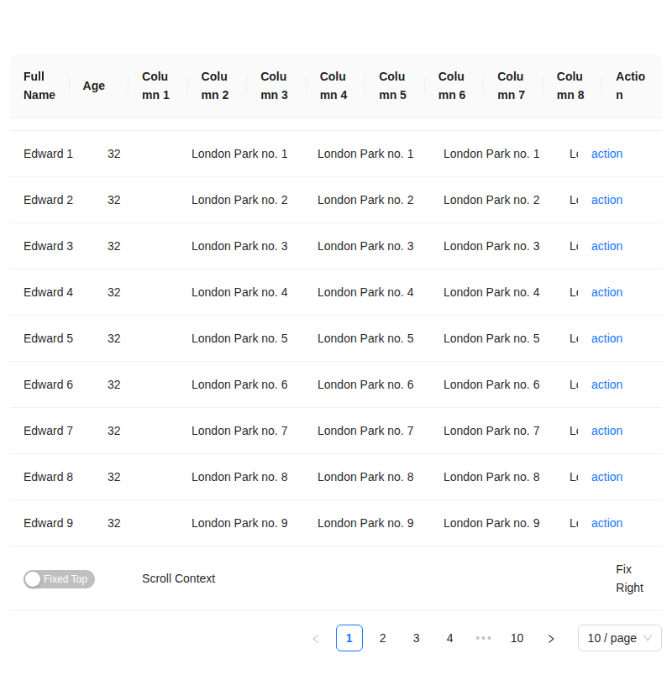The width and height of the screenshot is (672, 685).
Task: Click the Age column header
Action: click(x=94, y=86)
